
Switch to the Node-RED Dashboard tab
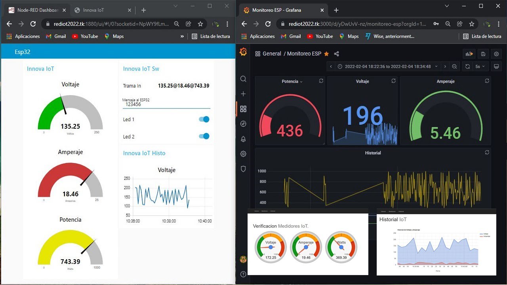click(x=38, y=10)
